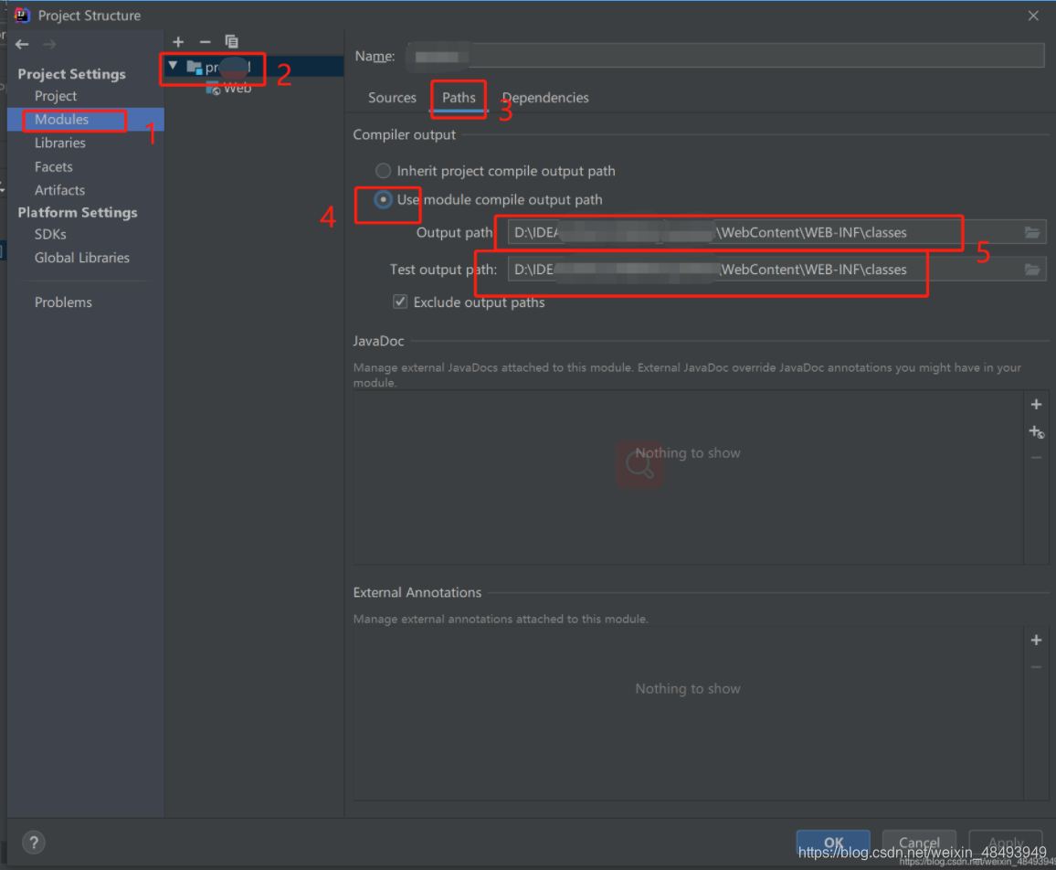
Task: Select Libraries in the sidebar
Action: click(x=60, y=143)
